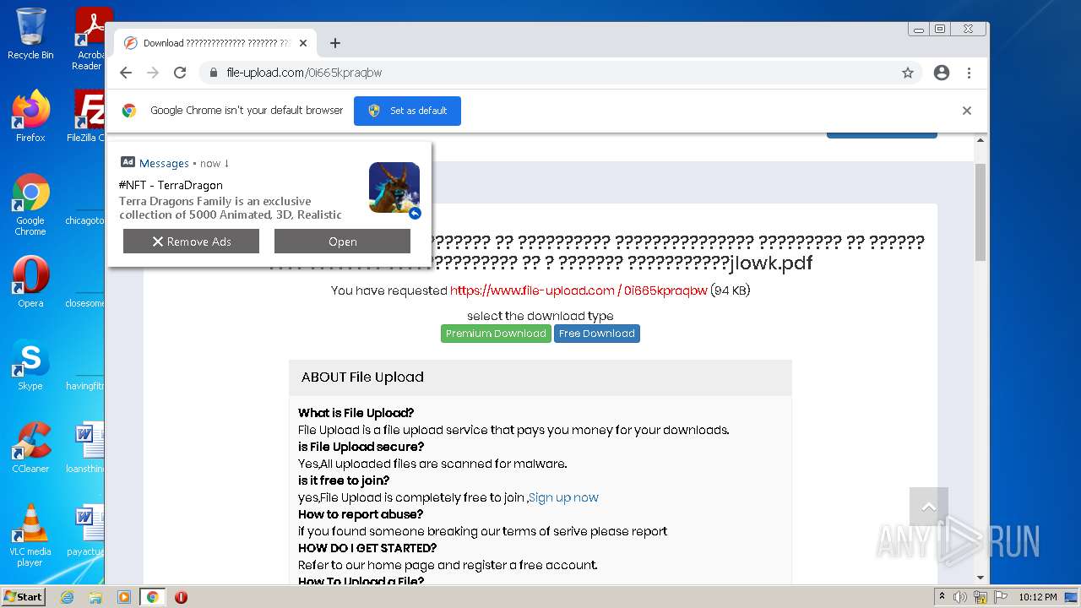Click the page vertical scrollbar thumb
The width and height of the screenshot is (1081, 608).
tap(981, 213)
